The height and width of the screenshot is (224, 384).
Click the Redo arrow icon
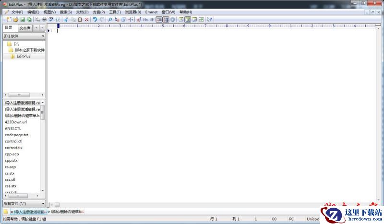[x=102, y=20]
